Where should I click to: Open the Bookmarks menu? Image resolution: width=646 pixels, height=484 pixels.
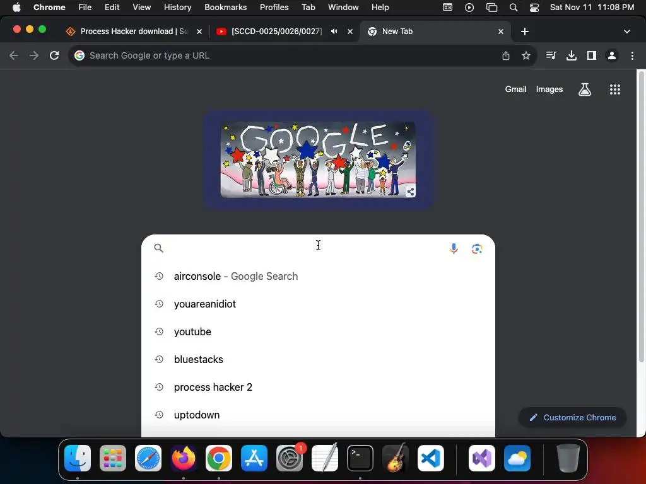tap(225, 8)
